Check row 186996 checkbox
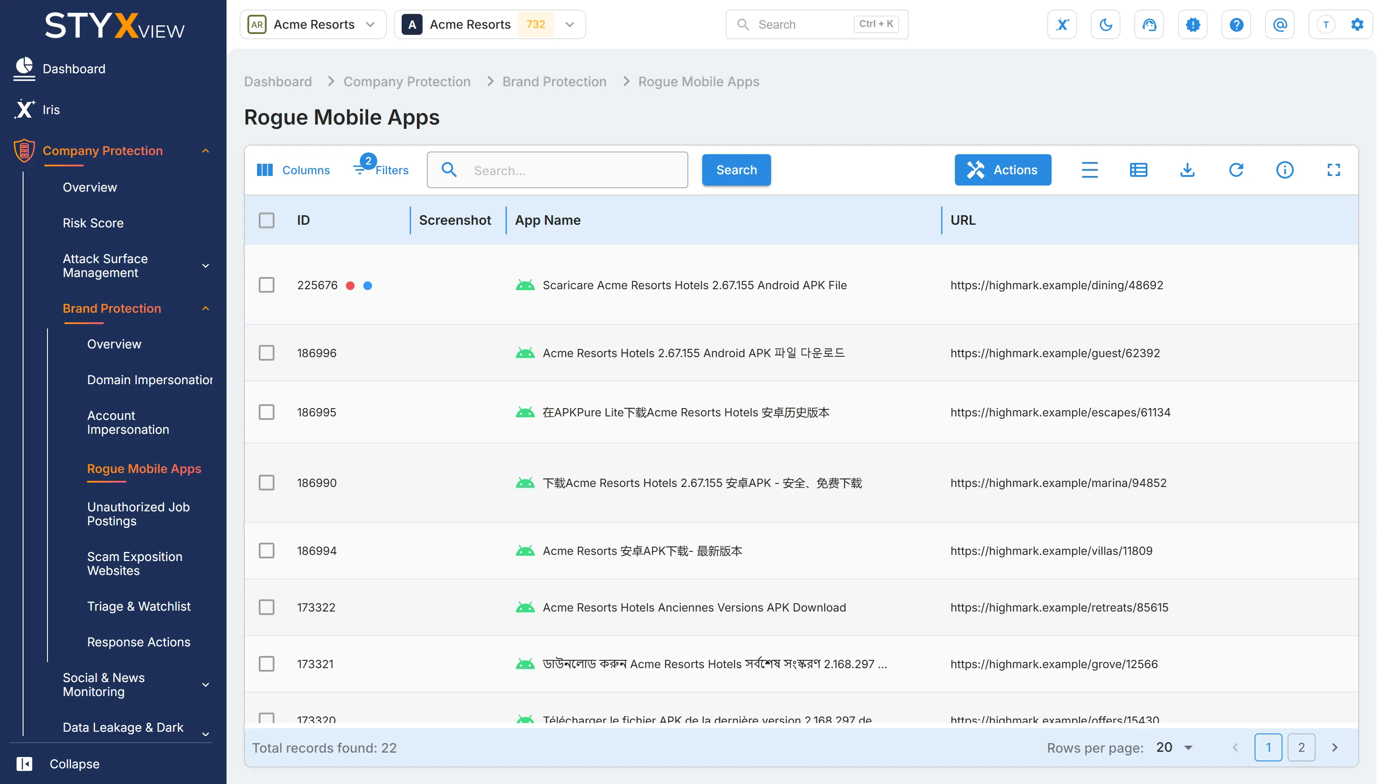This screenshot has height=784, width=1394. click(266, 353)
